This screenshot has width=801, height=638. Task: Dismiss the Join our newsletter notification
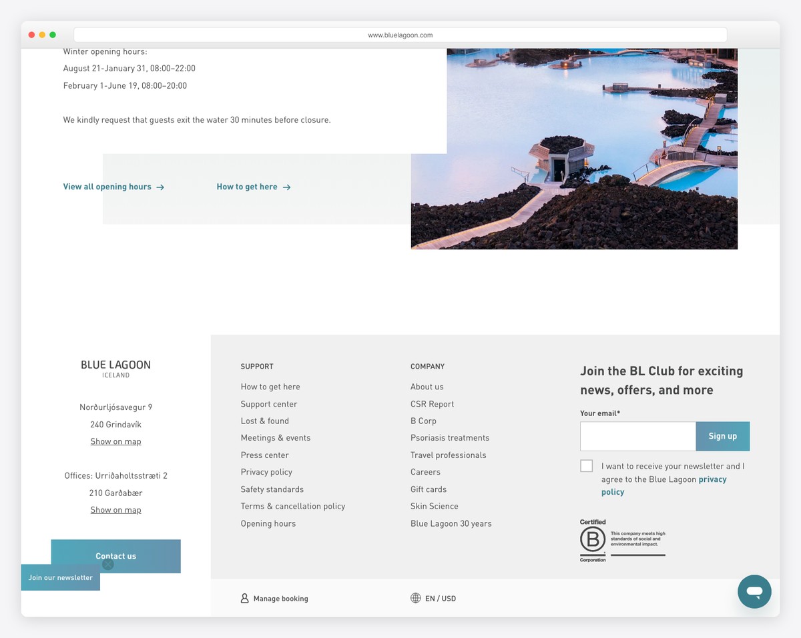108,564
